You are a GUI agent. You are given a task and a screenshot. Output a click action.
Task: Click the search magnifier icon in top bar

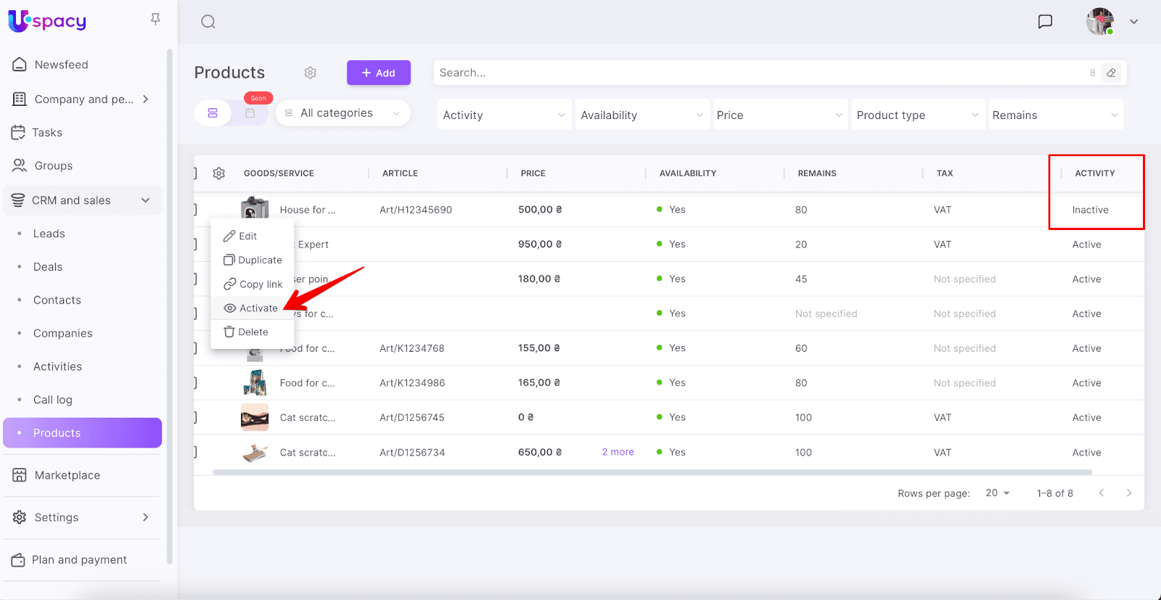(x=208, y=22)
